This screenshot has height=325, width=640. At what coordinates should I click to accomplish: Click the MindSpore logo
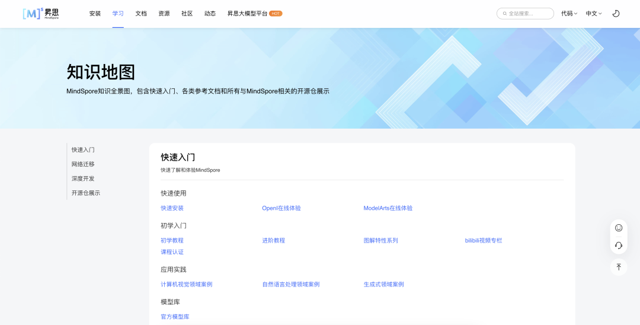tap(41, 14)
